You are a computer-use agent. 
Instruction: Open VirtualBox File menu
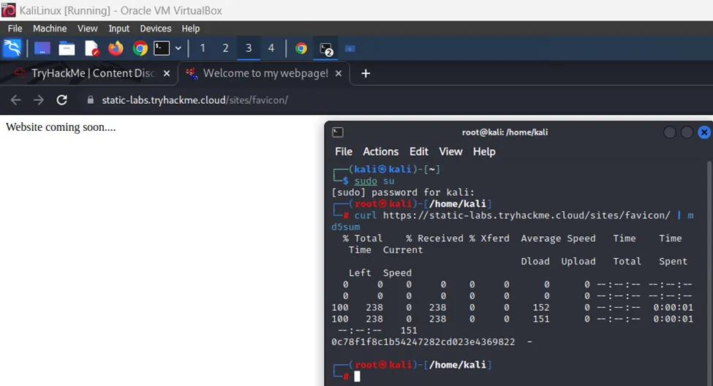15,29
